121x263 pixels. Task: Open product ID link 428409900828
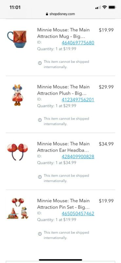point(78,157)
